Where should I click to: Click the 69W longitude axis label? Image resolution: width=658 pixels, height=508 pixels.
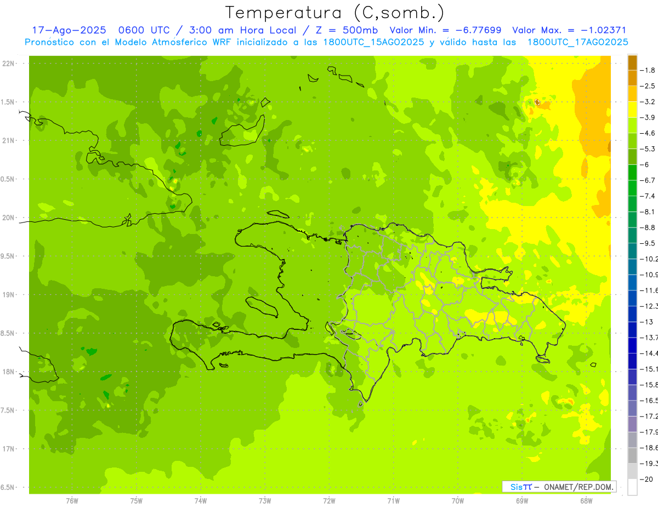coord(521,500)
